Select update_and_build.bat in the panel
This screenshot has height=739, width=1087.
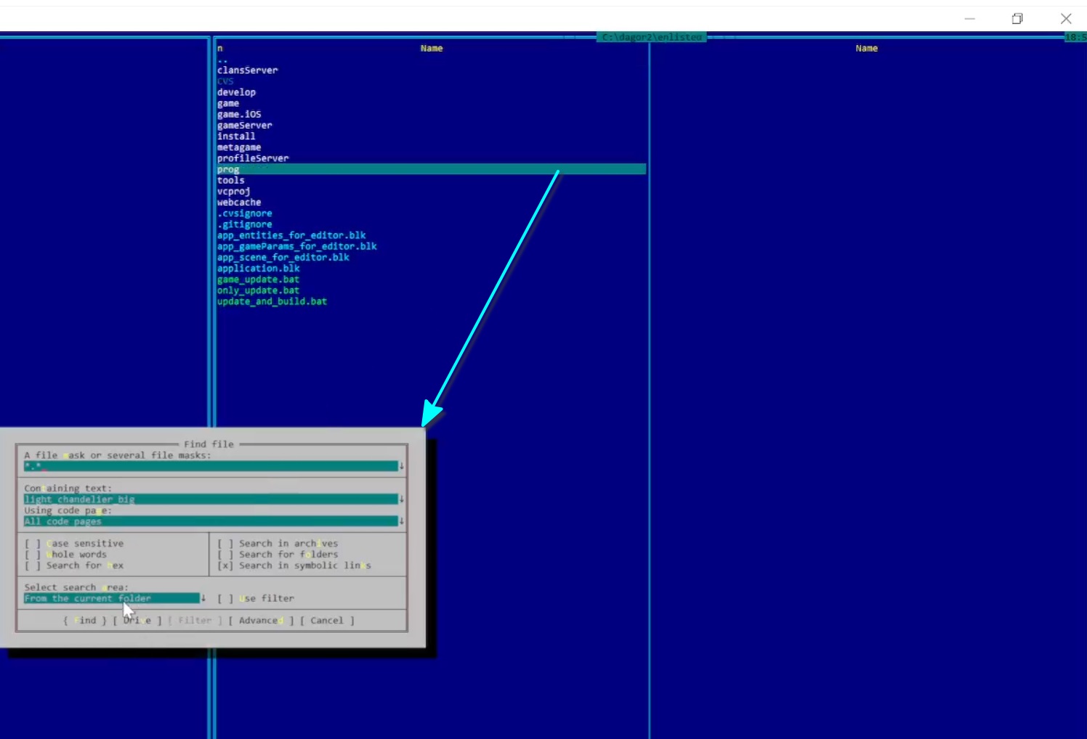[272, 301]
